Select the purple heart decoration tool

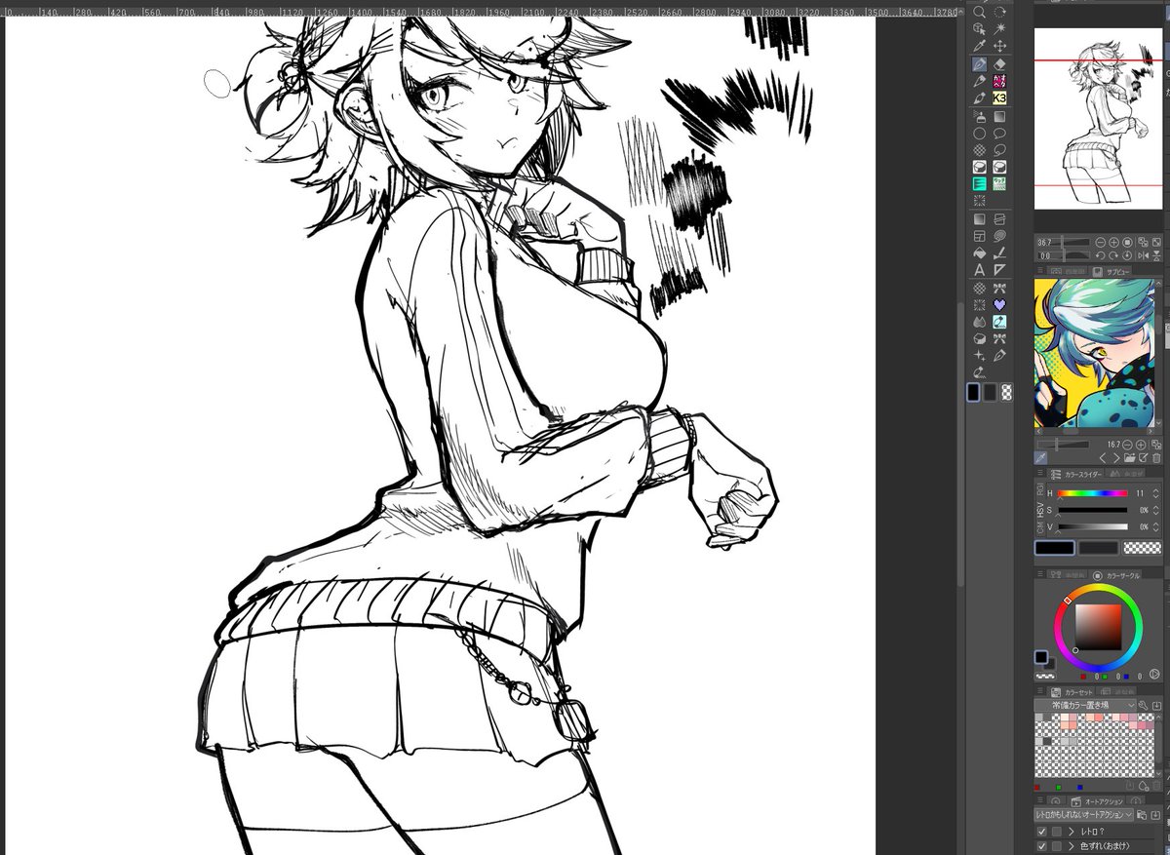click(999, 304)
